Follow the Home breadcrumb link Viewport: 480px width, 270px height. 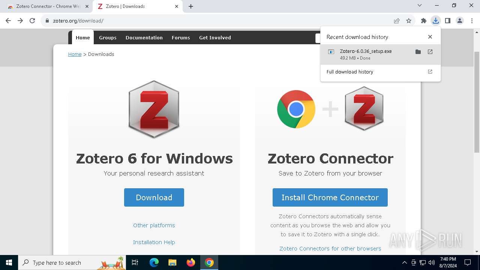75,54
